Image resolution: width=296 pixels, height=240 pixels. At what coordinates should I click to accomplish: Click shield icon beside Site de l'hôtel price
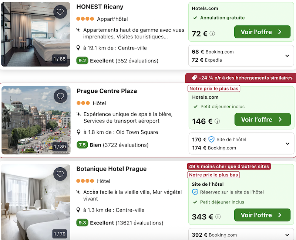pyautogui.click(x=211, y=139)
